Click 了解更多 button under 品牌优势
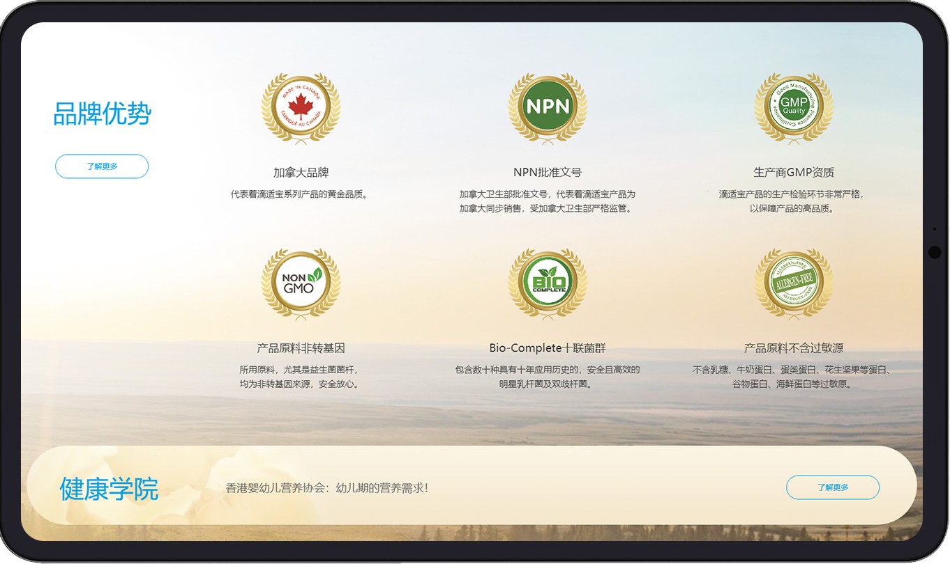This screenshot has height=564, width=950. pos(102,166)
